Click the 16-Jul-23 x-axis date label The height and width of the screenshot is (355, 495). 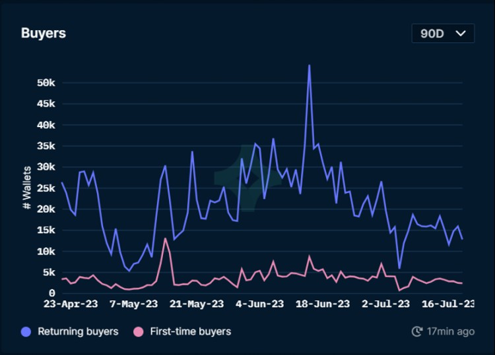pyautogui.click(x=449, y=304)
